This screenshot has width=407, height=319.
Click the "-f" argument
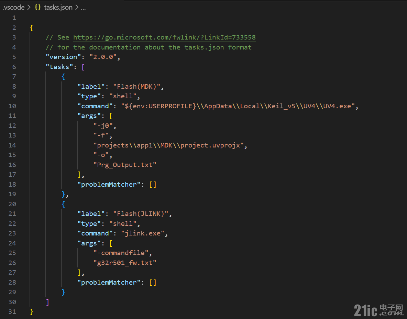point(101,135)
